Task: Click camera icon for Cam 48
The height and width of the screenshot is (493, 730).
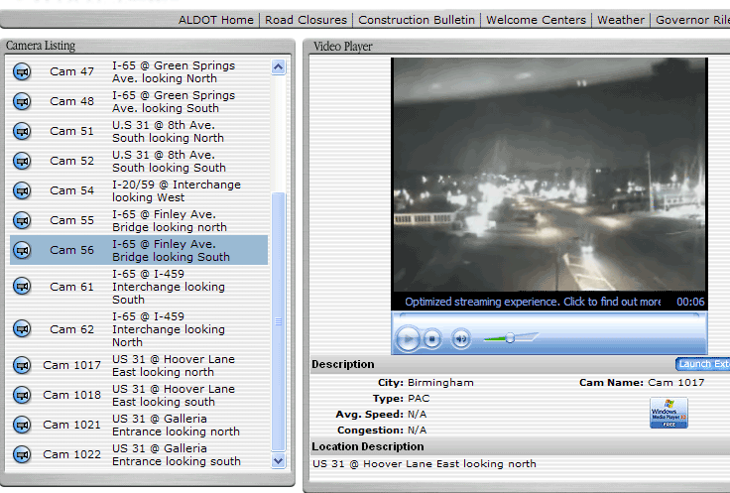Action: pyautogui.click(x=22, y=101)
